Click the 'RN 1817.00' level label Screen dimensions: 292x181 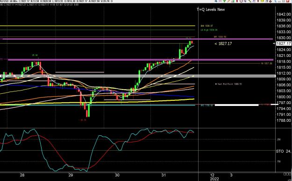click(x=266, y=63)
